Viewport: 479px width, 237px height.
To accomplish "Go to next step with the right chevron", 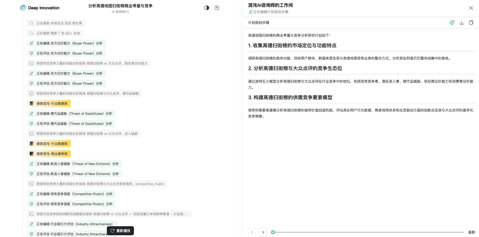I will tap(263, 232).
